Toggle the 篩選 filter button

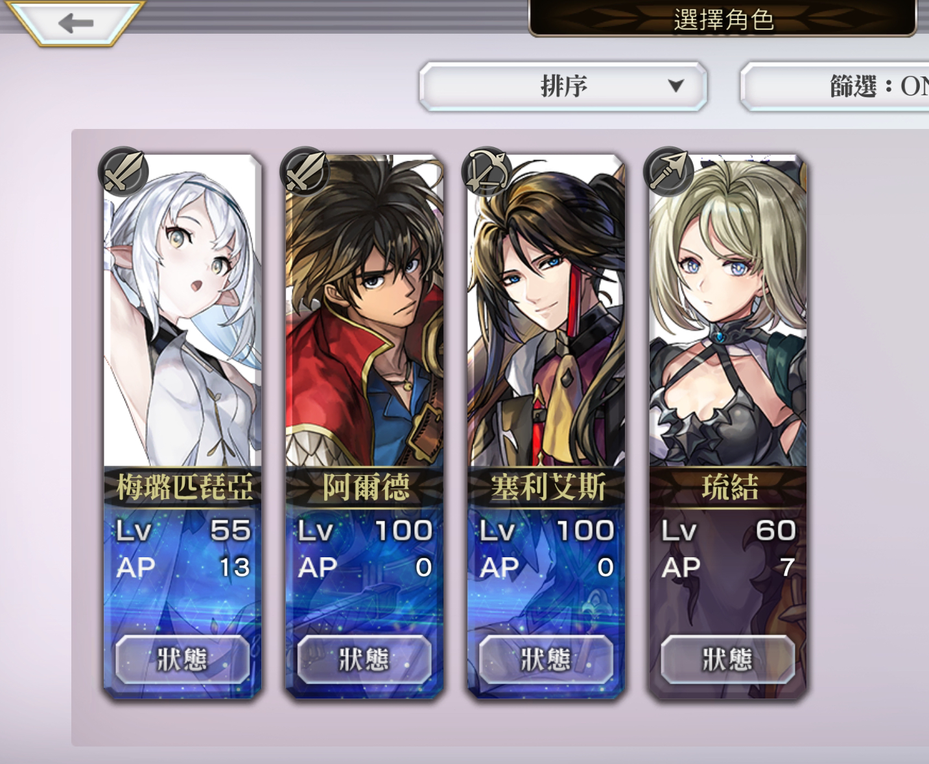tap(836, 86)
